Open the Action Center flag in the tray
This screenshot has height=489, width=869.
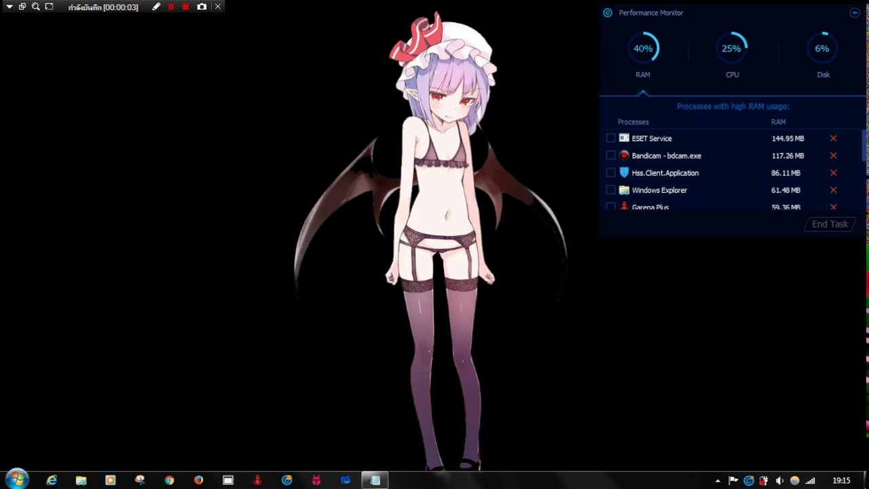733,481
